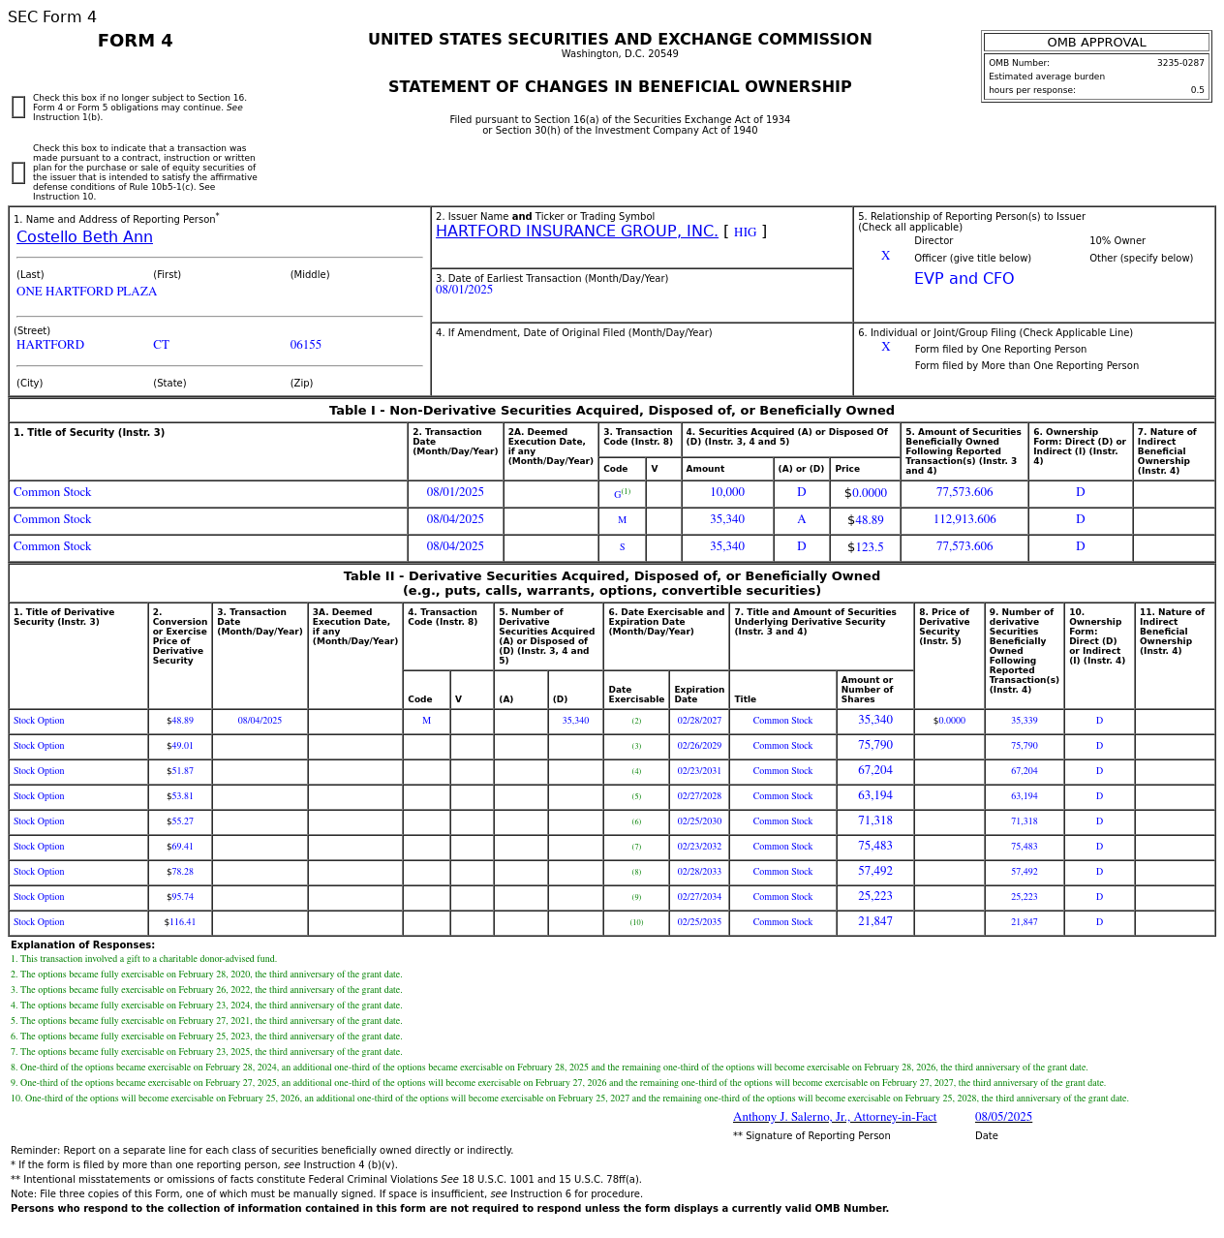Select the 112,913.606 beneficially owned amount
The image size is (1224, 1238).
964,519
